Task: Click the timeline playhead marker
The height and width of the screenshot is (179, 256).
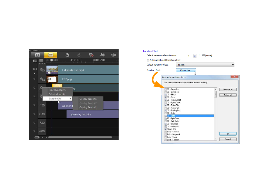Action: 52,60
